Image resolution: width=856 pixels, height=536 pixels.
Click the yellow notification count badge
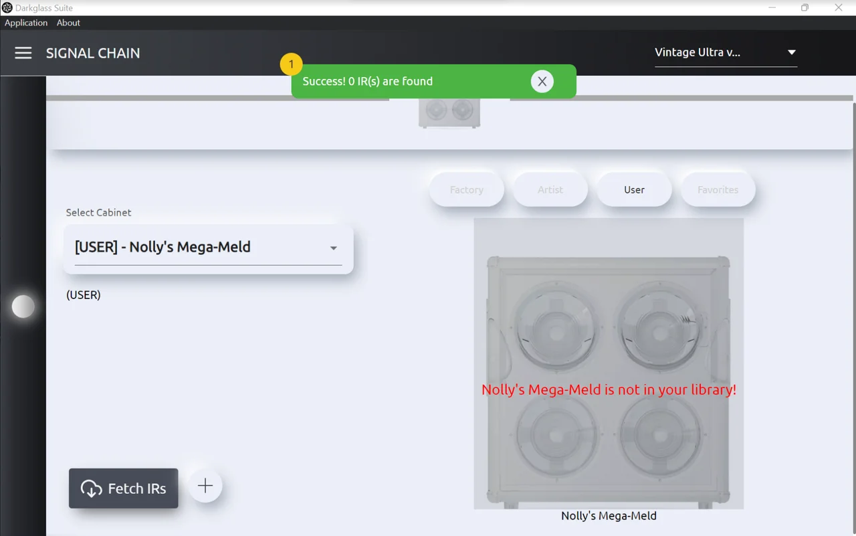coord(291,65)
